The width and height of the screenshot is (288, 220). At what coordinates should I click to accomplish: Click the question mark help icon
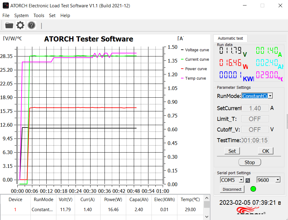coord(31,25)
